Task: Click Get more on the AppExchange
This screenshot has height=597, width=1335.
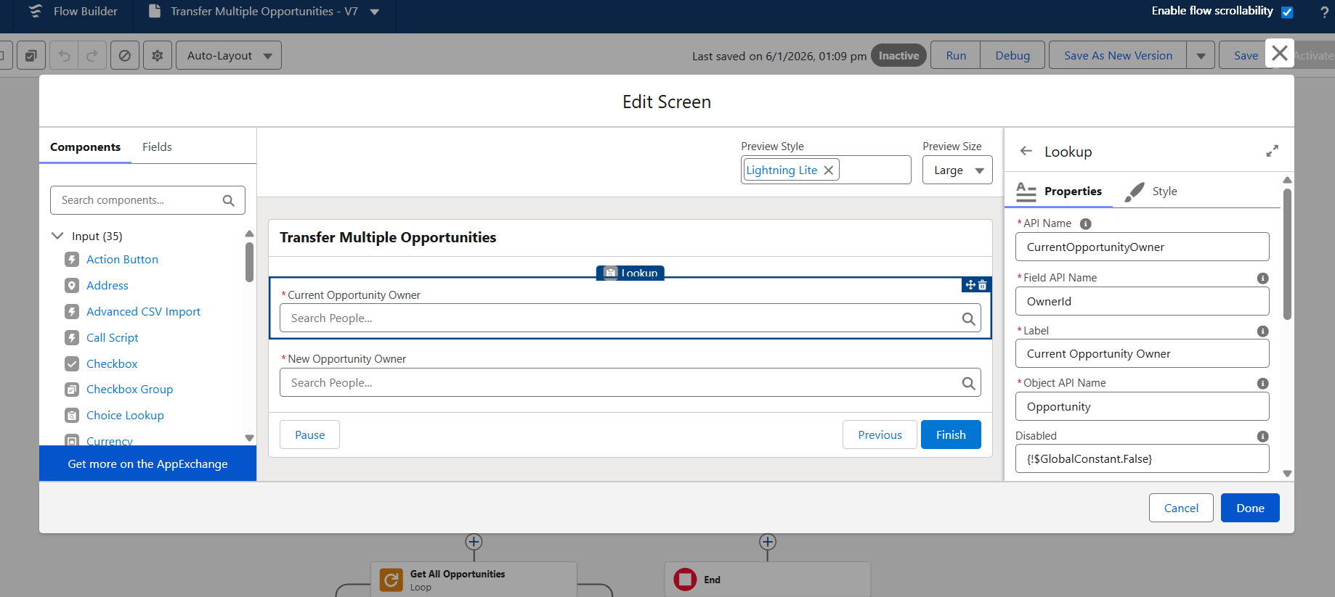Action: [147, 464]
